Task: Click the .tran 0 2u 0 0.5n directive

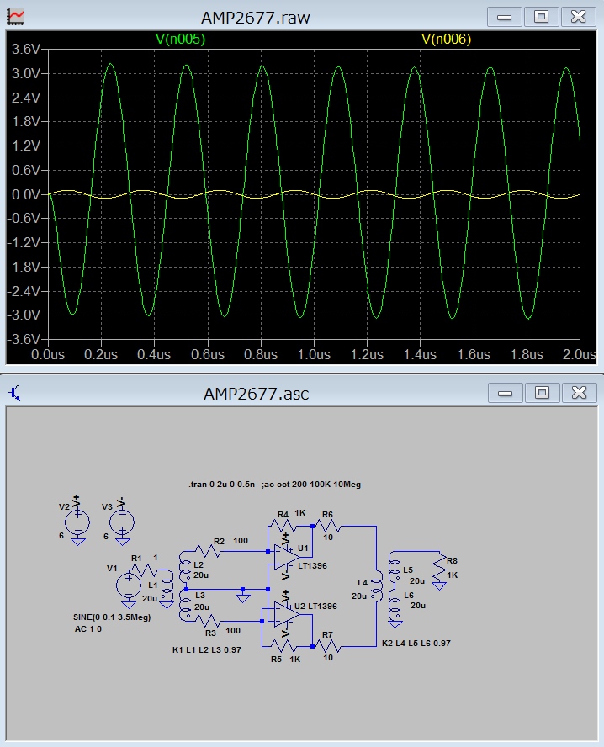Action: point(221,484)
